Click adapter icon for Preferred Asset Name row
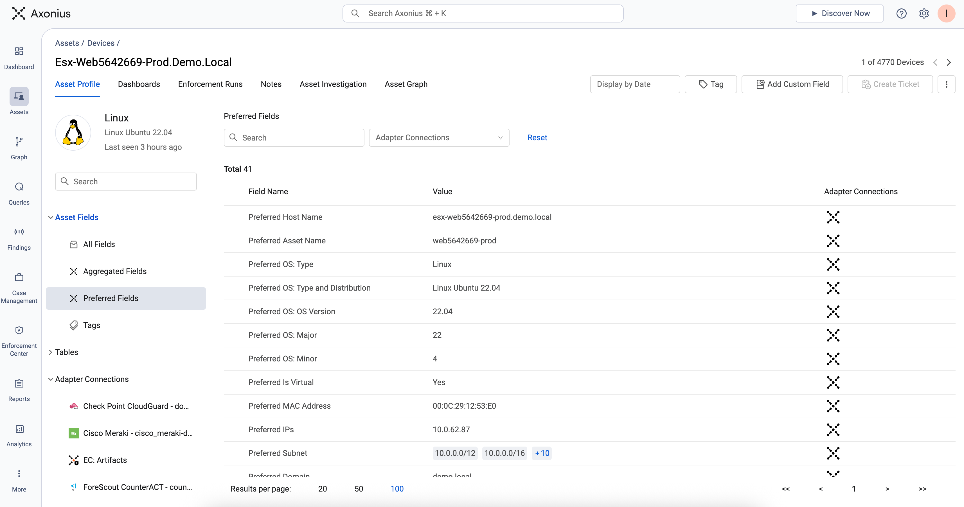964x507 pixels. pos(833,240)
